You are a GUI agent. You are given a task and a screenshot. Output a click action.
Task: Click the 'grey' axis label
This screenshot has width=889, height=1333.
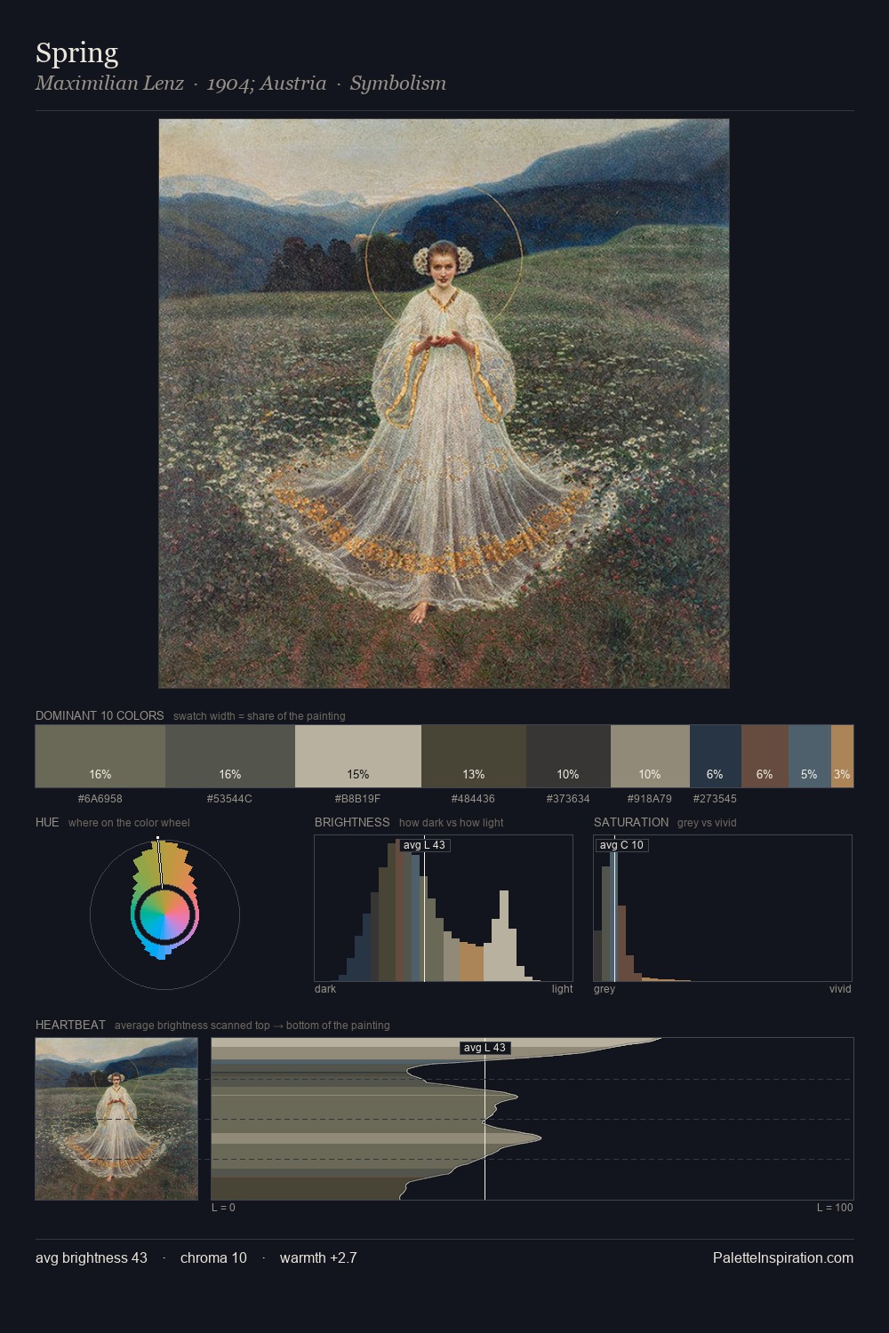(605, 989)
